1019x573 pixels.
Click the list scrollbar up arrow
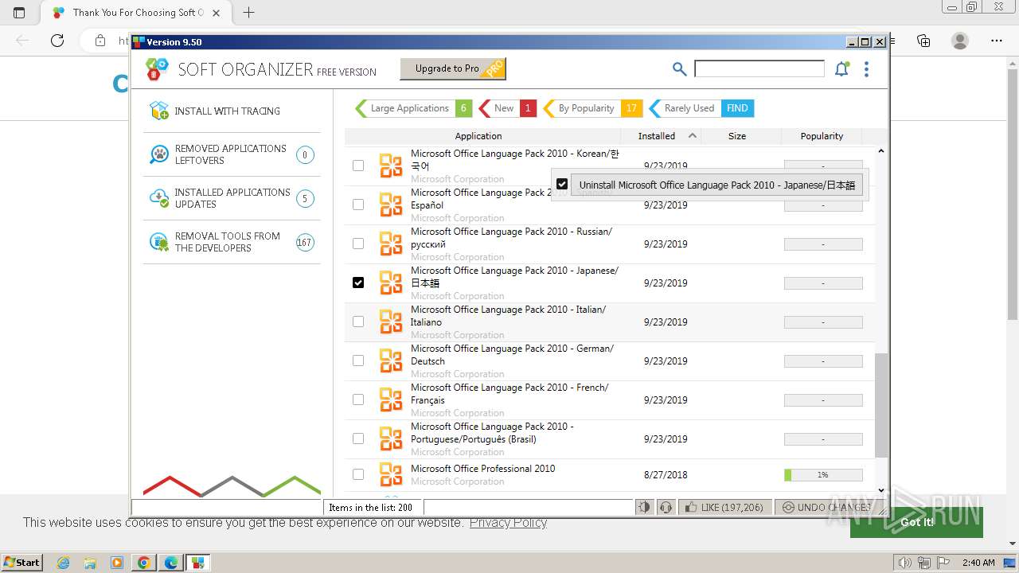[880, 150]
